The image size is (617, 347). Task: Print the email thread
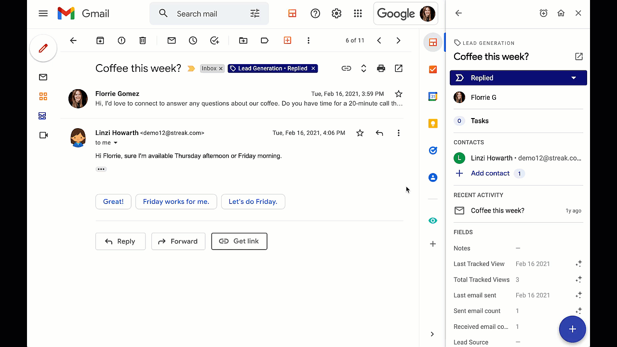coord(381,68)
